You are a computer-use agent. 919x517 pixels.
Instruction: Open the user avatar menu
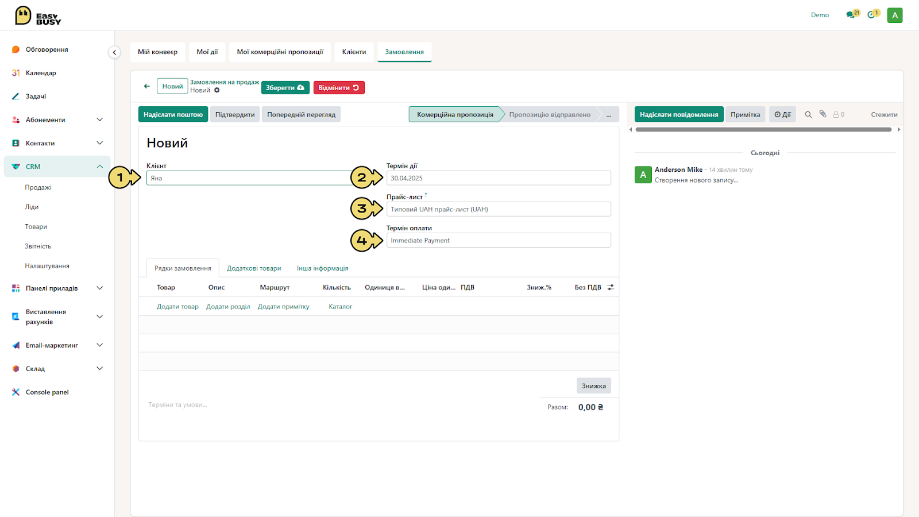[895, 16]
